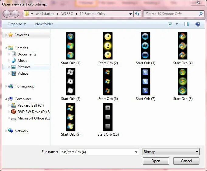This screenshot has width=207, height=171.
Task: Collapse the Libraries tree node
Action: 6,48
